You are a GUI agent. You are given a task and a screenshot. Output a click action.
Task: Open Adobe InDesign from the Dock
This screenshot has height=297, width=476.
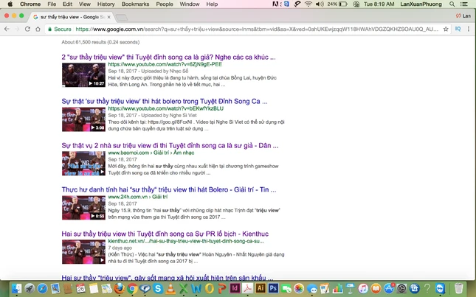coord(235,289)
